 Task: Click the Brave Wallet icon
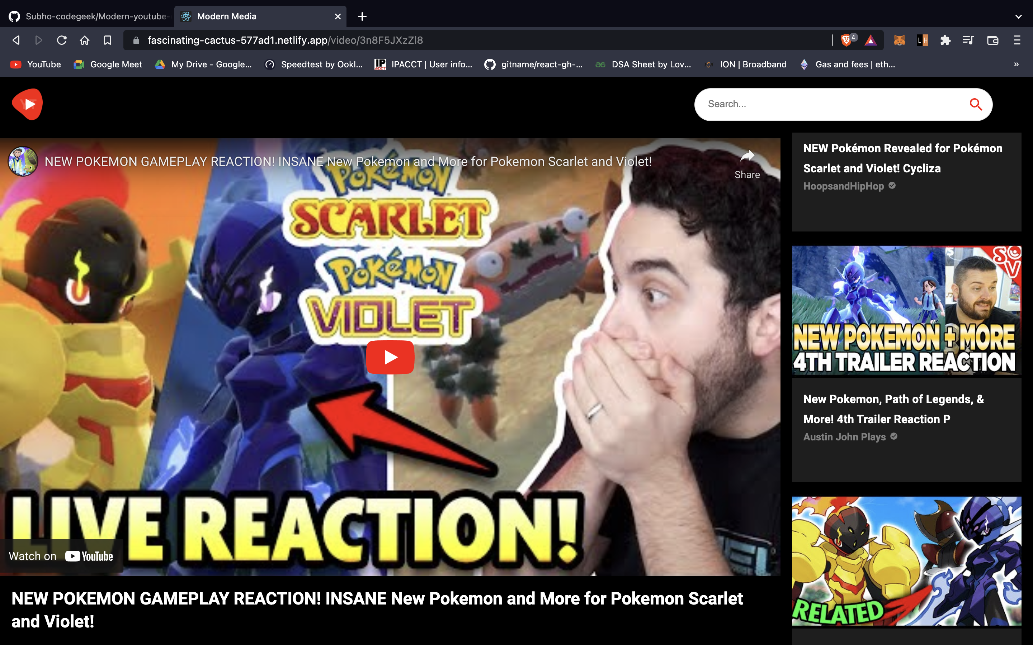992,40
